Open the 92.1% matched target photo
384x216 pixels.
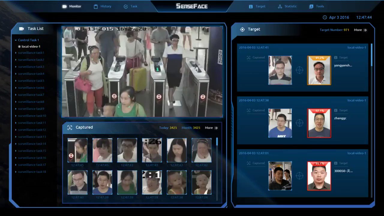point(319,123)
